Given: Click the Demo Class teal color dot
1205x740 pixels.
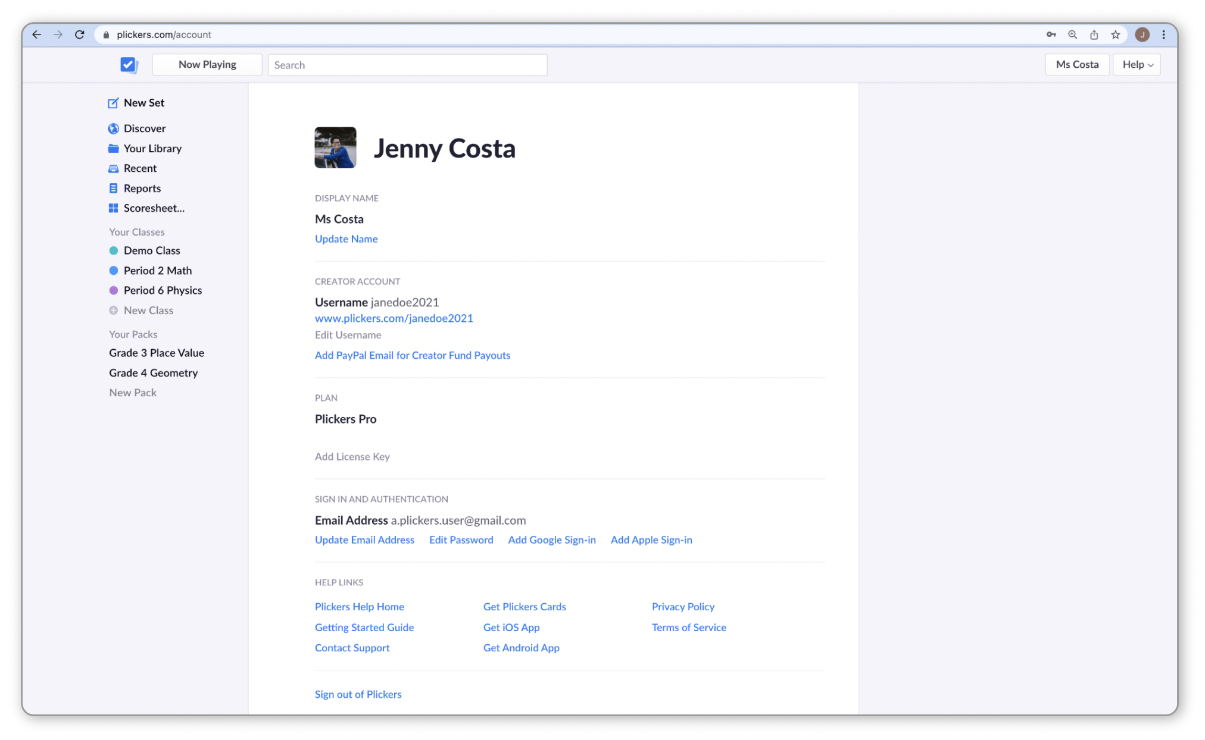Looking at the screenshot, I should [113, 250].
